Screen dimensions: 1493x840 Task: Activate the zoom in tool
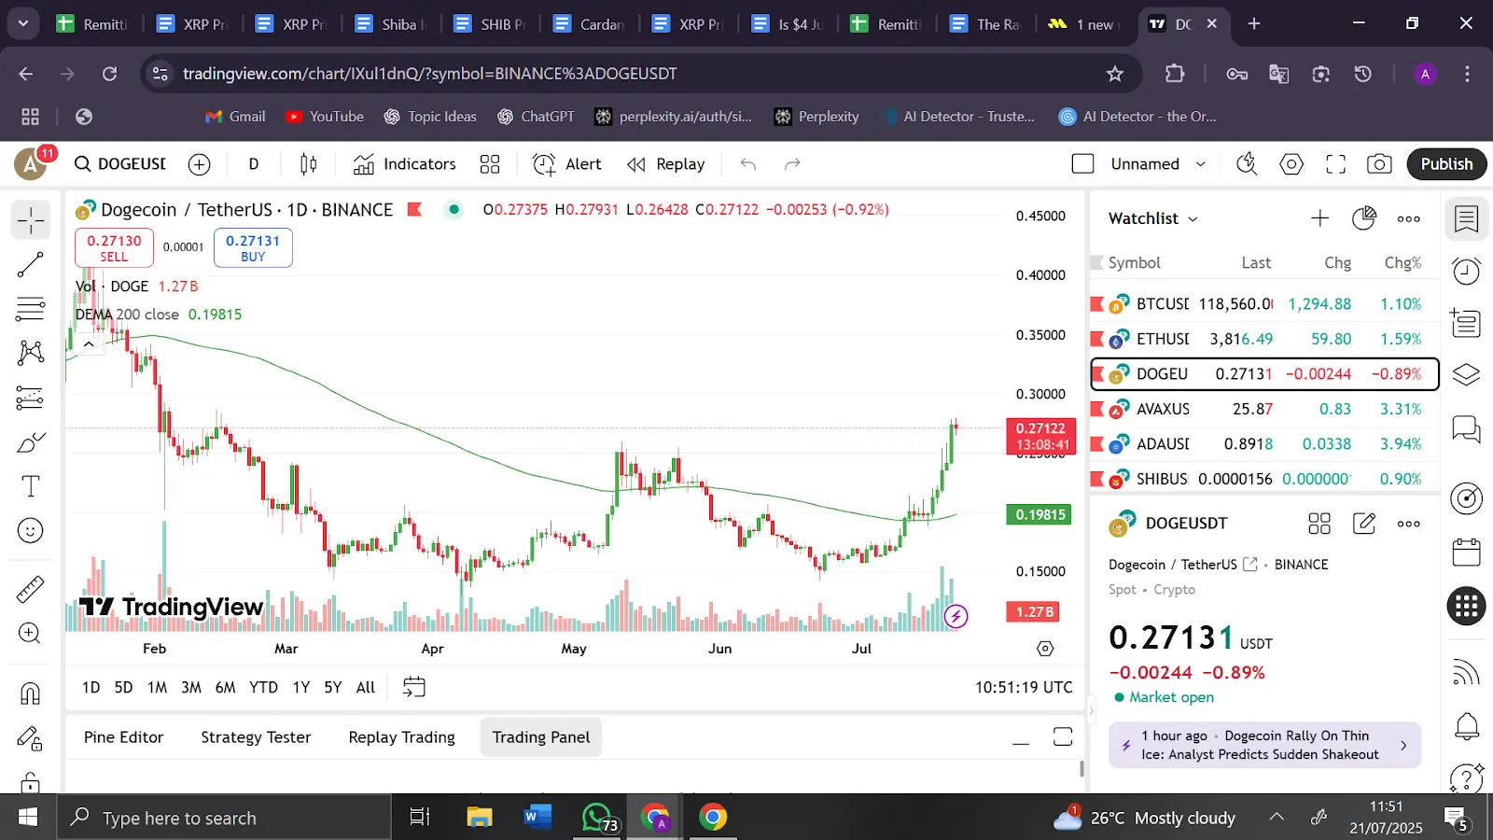tap(31, 634)
